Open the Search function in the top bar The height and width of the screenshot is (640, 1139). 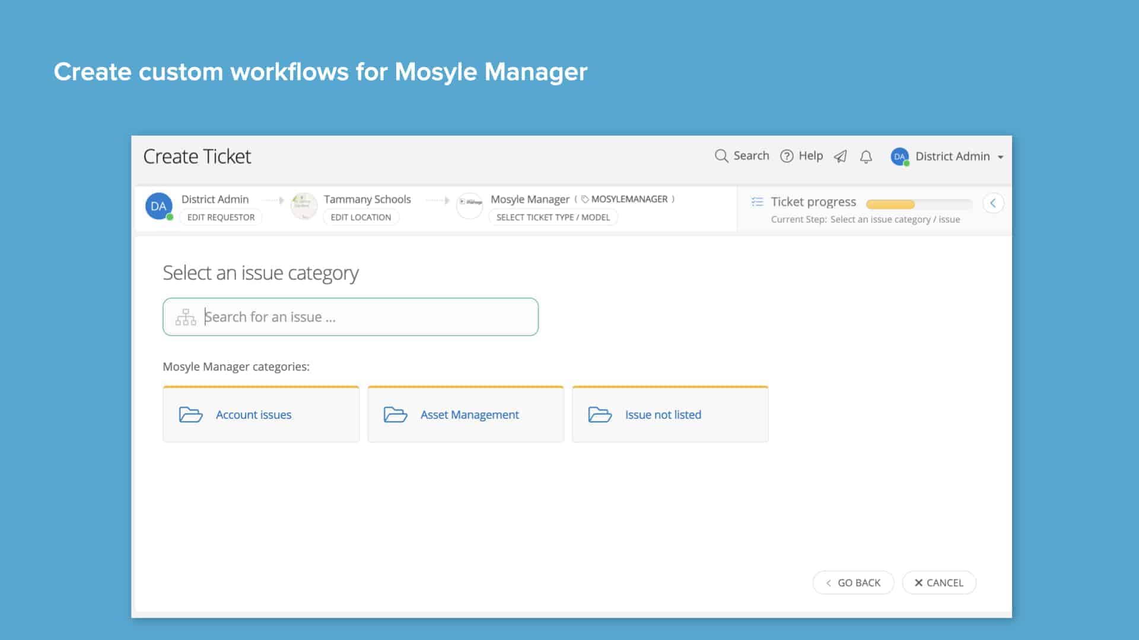point(742,156)
